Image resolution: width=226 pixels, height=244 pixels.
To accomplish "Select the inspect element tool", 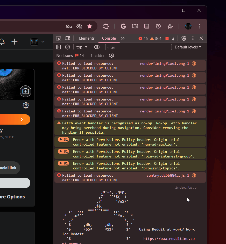I will [58, 38].
